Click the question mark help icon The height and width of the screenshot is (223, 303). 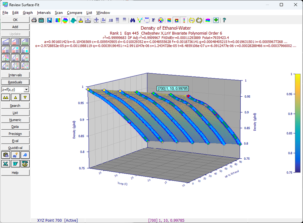click(x=224, y=20)
